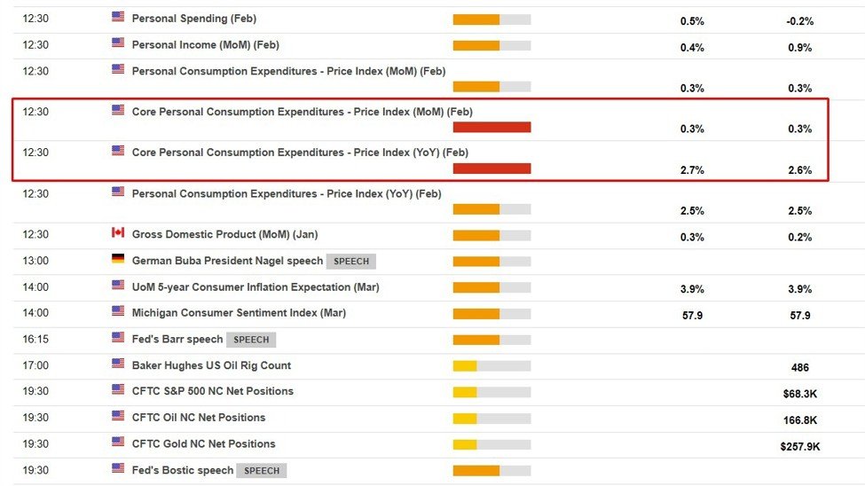
Task: Click the yellow impact bar for Baker Hughes Oil Rig Count
Action: pyautogui.click(x=465, y=366)
